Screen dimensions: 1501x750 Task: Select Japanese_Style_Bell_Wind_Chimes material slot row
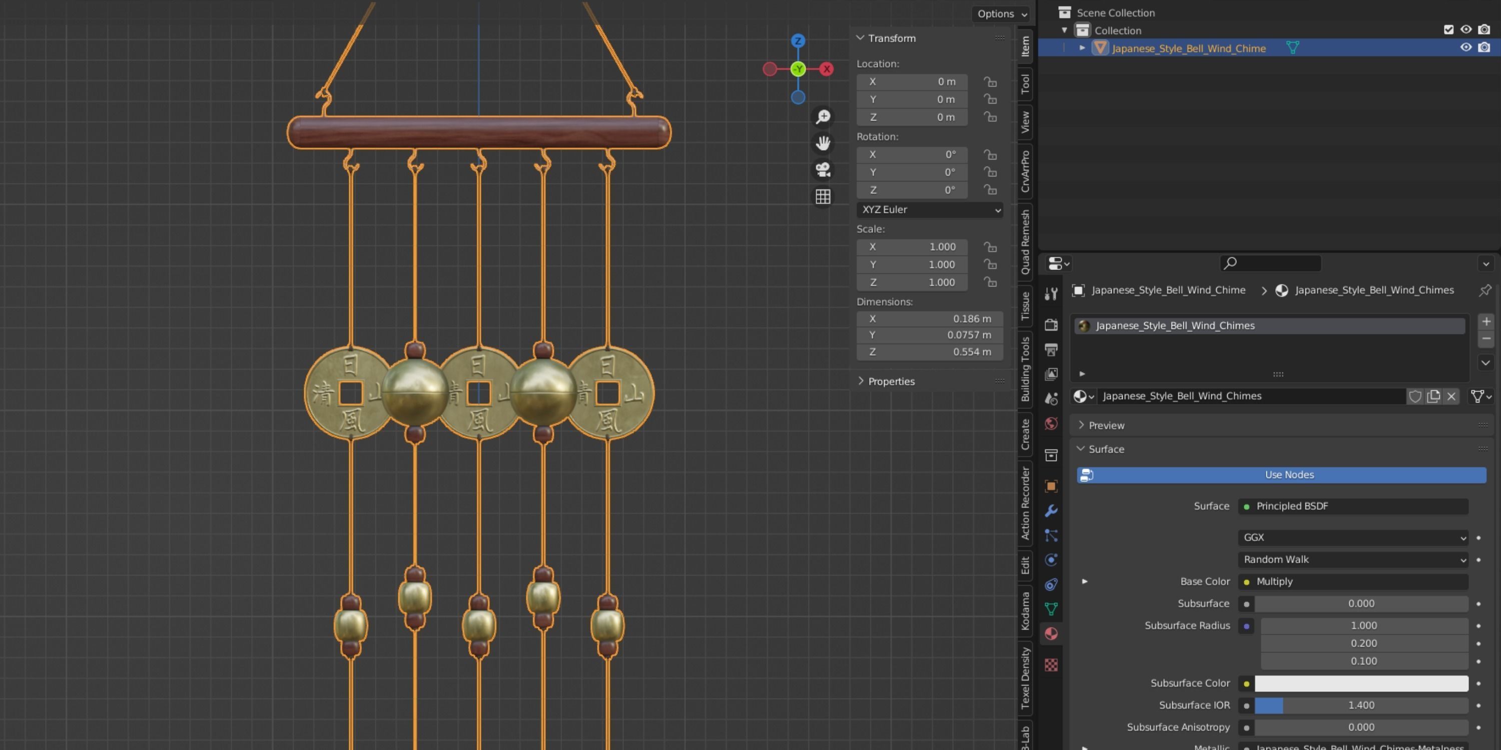coord(1270,326)
